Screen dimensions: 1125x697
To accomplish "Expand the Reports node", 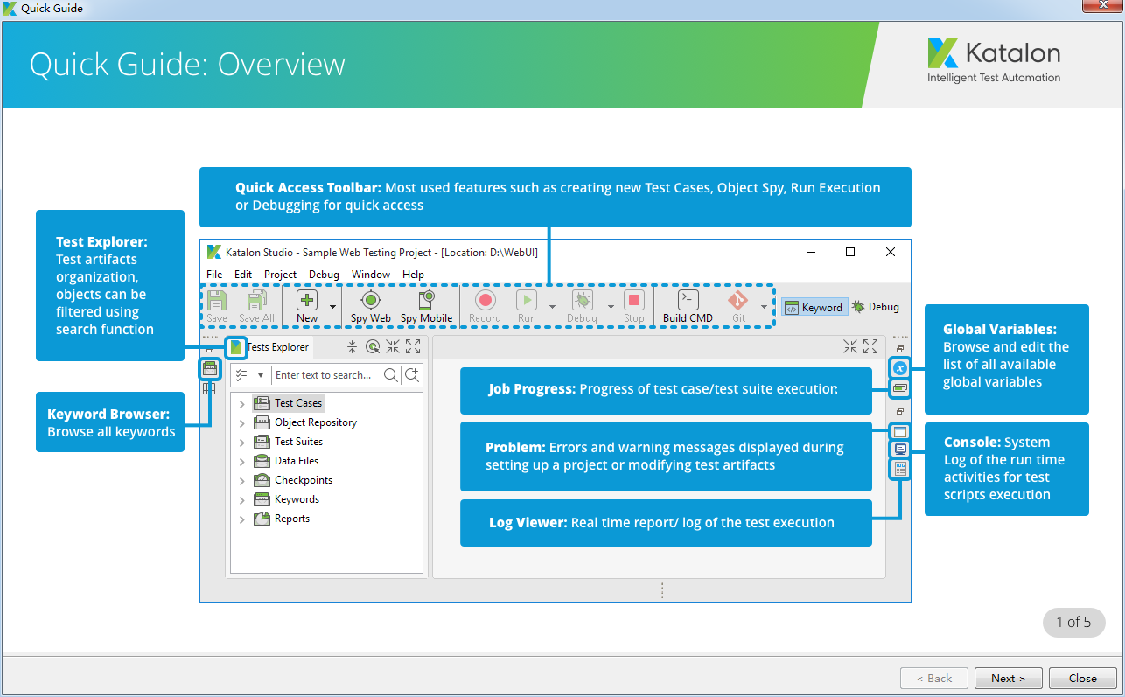I will 242,519.
